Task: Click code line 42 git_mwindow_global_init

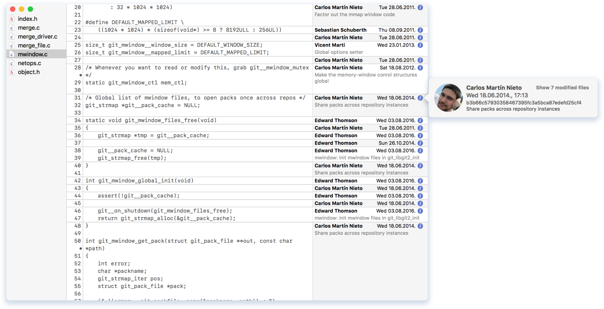Action: point(139,181)
